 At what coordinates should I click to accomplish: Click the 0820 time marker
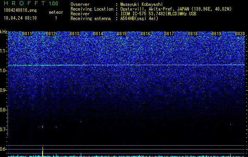[x=240, y=34]
